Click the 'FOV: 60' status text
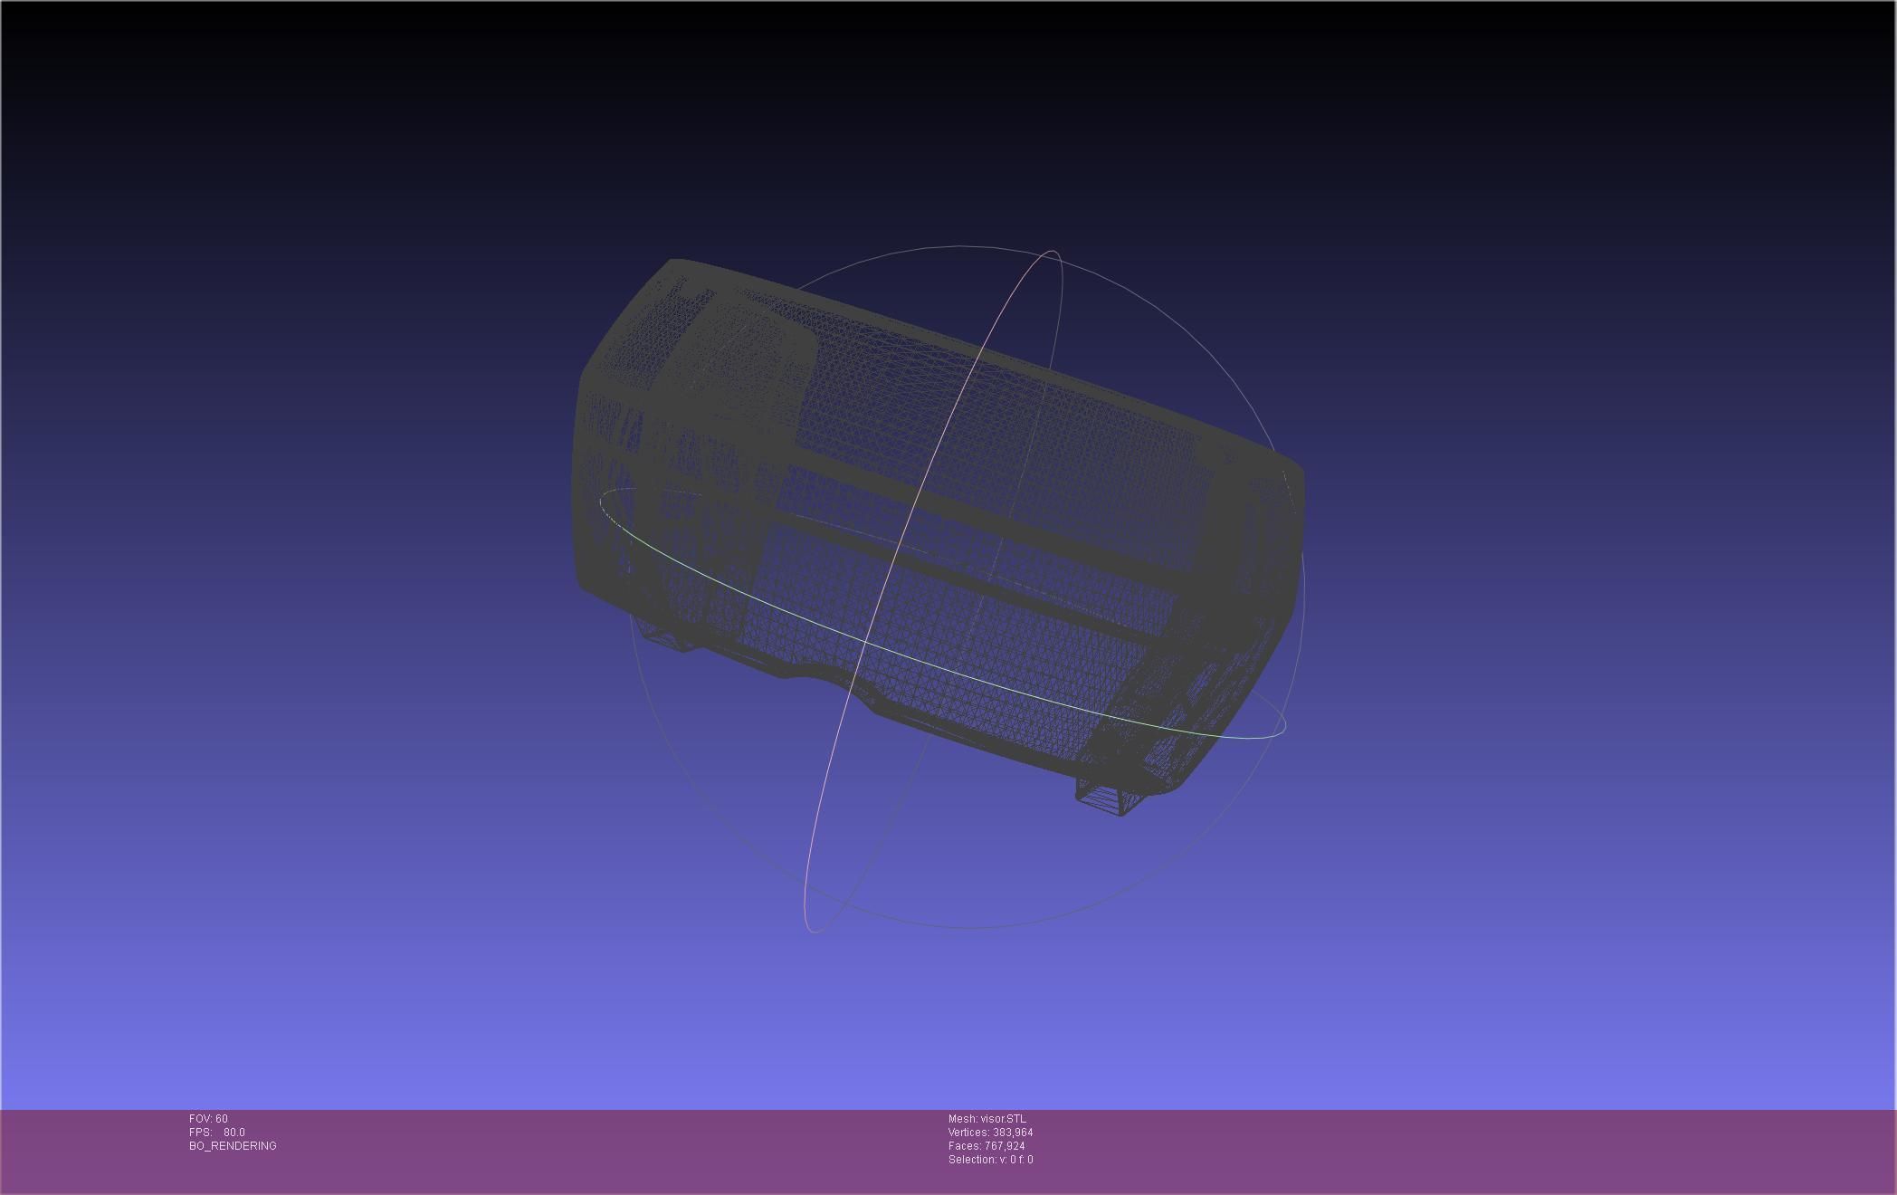Image resolution: width=1897 pixels, height=1195 pixels. coord(208,1119)
